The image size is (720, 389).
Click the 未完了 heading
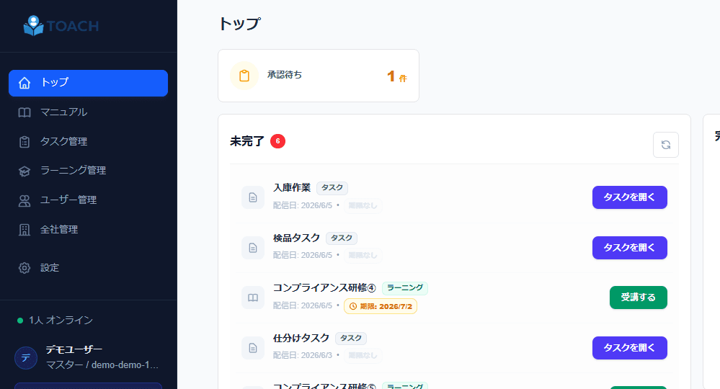247,141
